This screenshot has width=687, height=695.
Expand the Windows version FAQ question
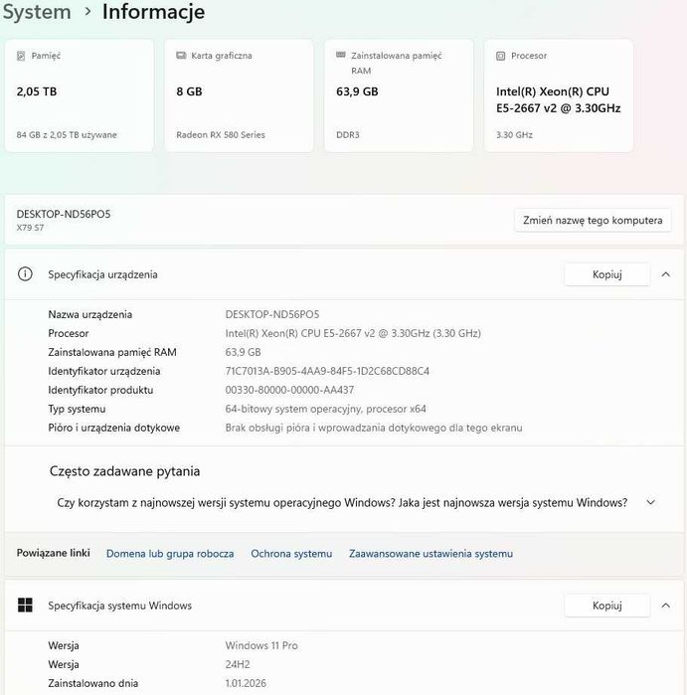coord(650,502)
